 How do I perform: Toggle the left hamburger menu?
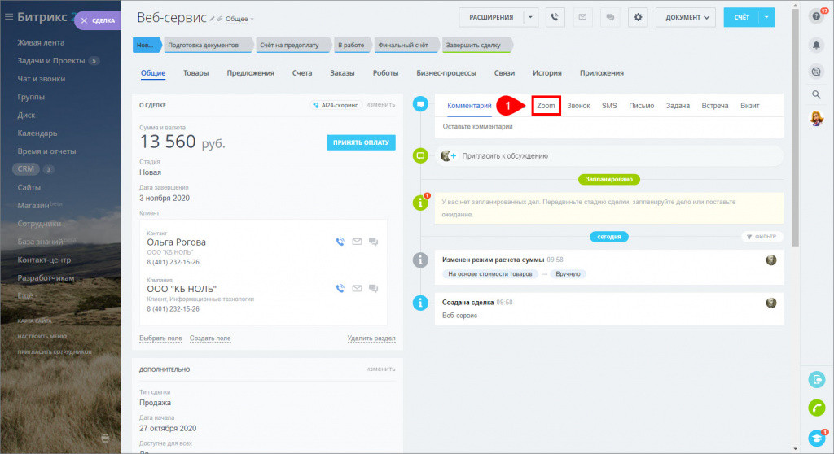(x=8, y=18)
